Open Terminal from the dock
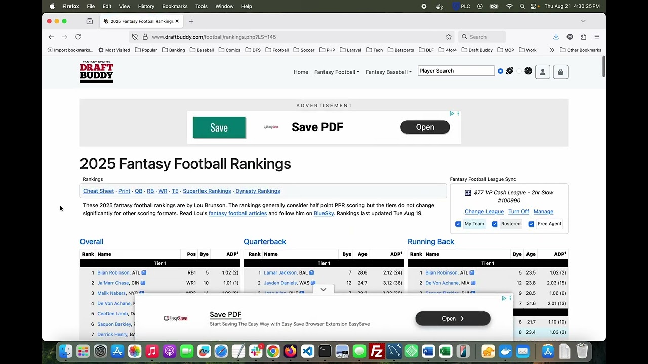The image size is (648, 364). point(325,351)
